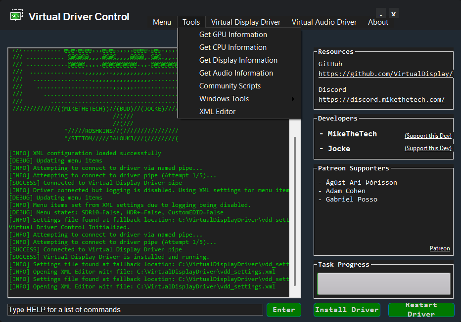Select supporter Adam Cohen

pyautogui.click(x=345, y=191)
